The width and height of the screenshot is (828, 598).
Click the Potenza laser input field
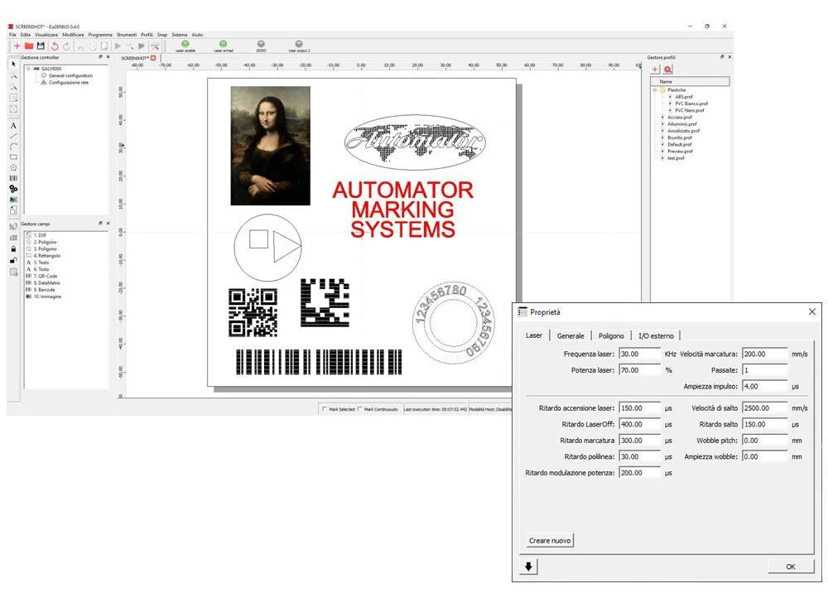click(639, 370)
